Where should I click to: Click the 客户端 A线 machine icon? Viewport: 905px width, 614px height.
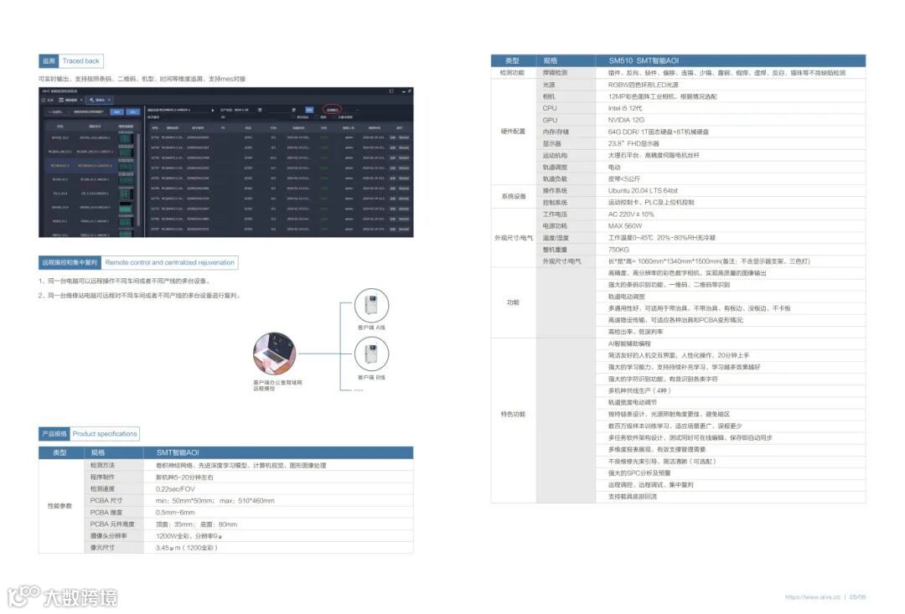371,305
